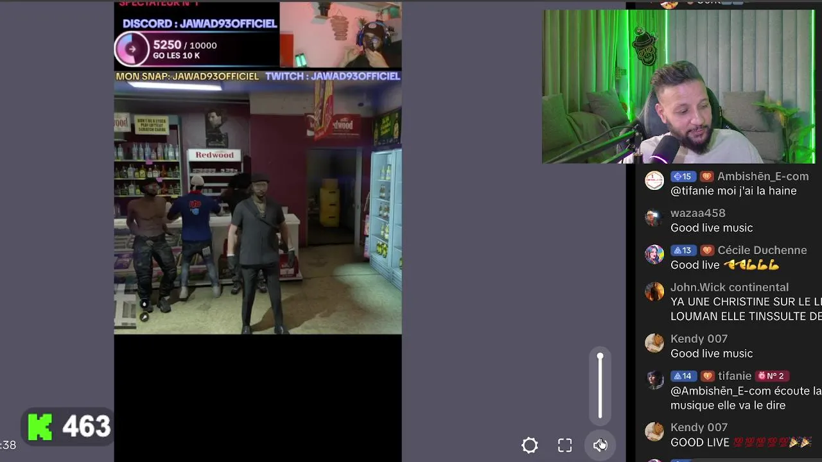Open the John.Wick continental username
This screenshot has height=462, width=822.
pos(730,287)
